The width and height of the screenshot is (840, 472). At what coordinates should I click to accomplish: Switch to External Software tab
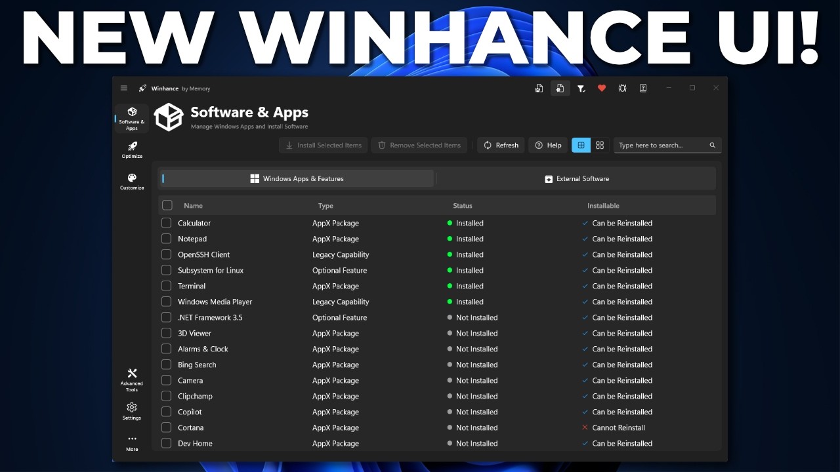tap(576, 178)
